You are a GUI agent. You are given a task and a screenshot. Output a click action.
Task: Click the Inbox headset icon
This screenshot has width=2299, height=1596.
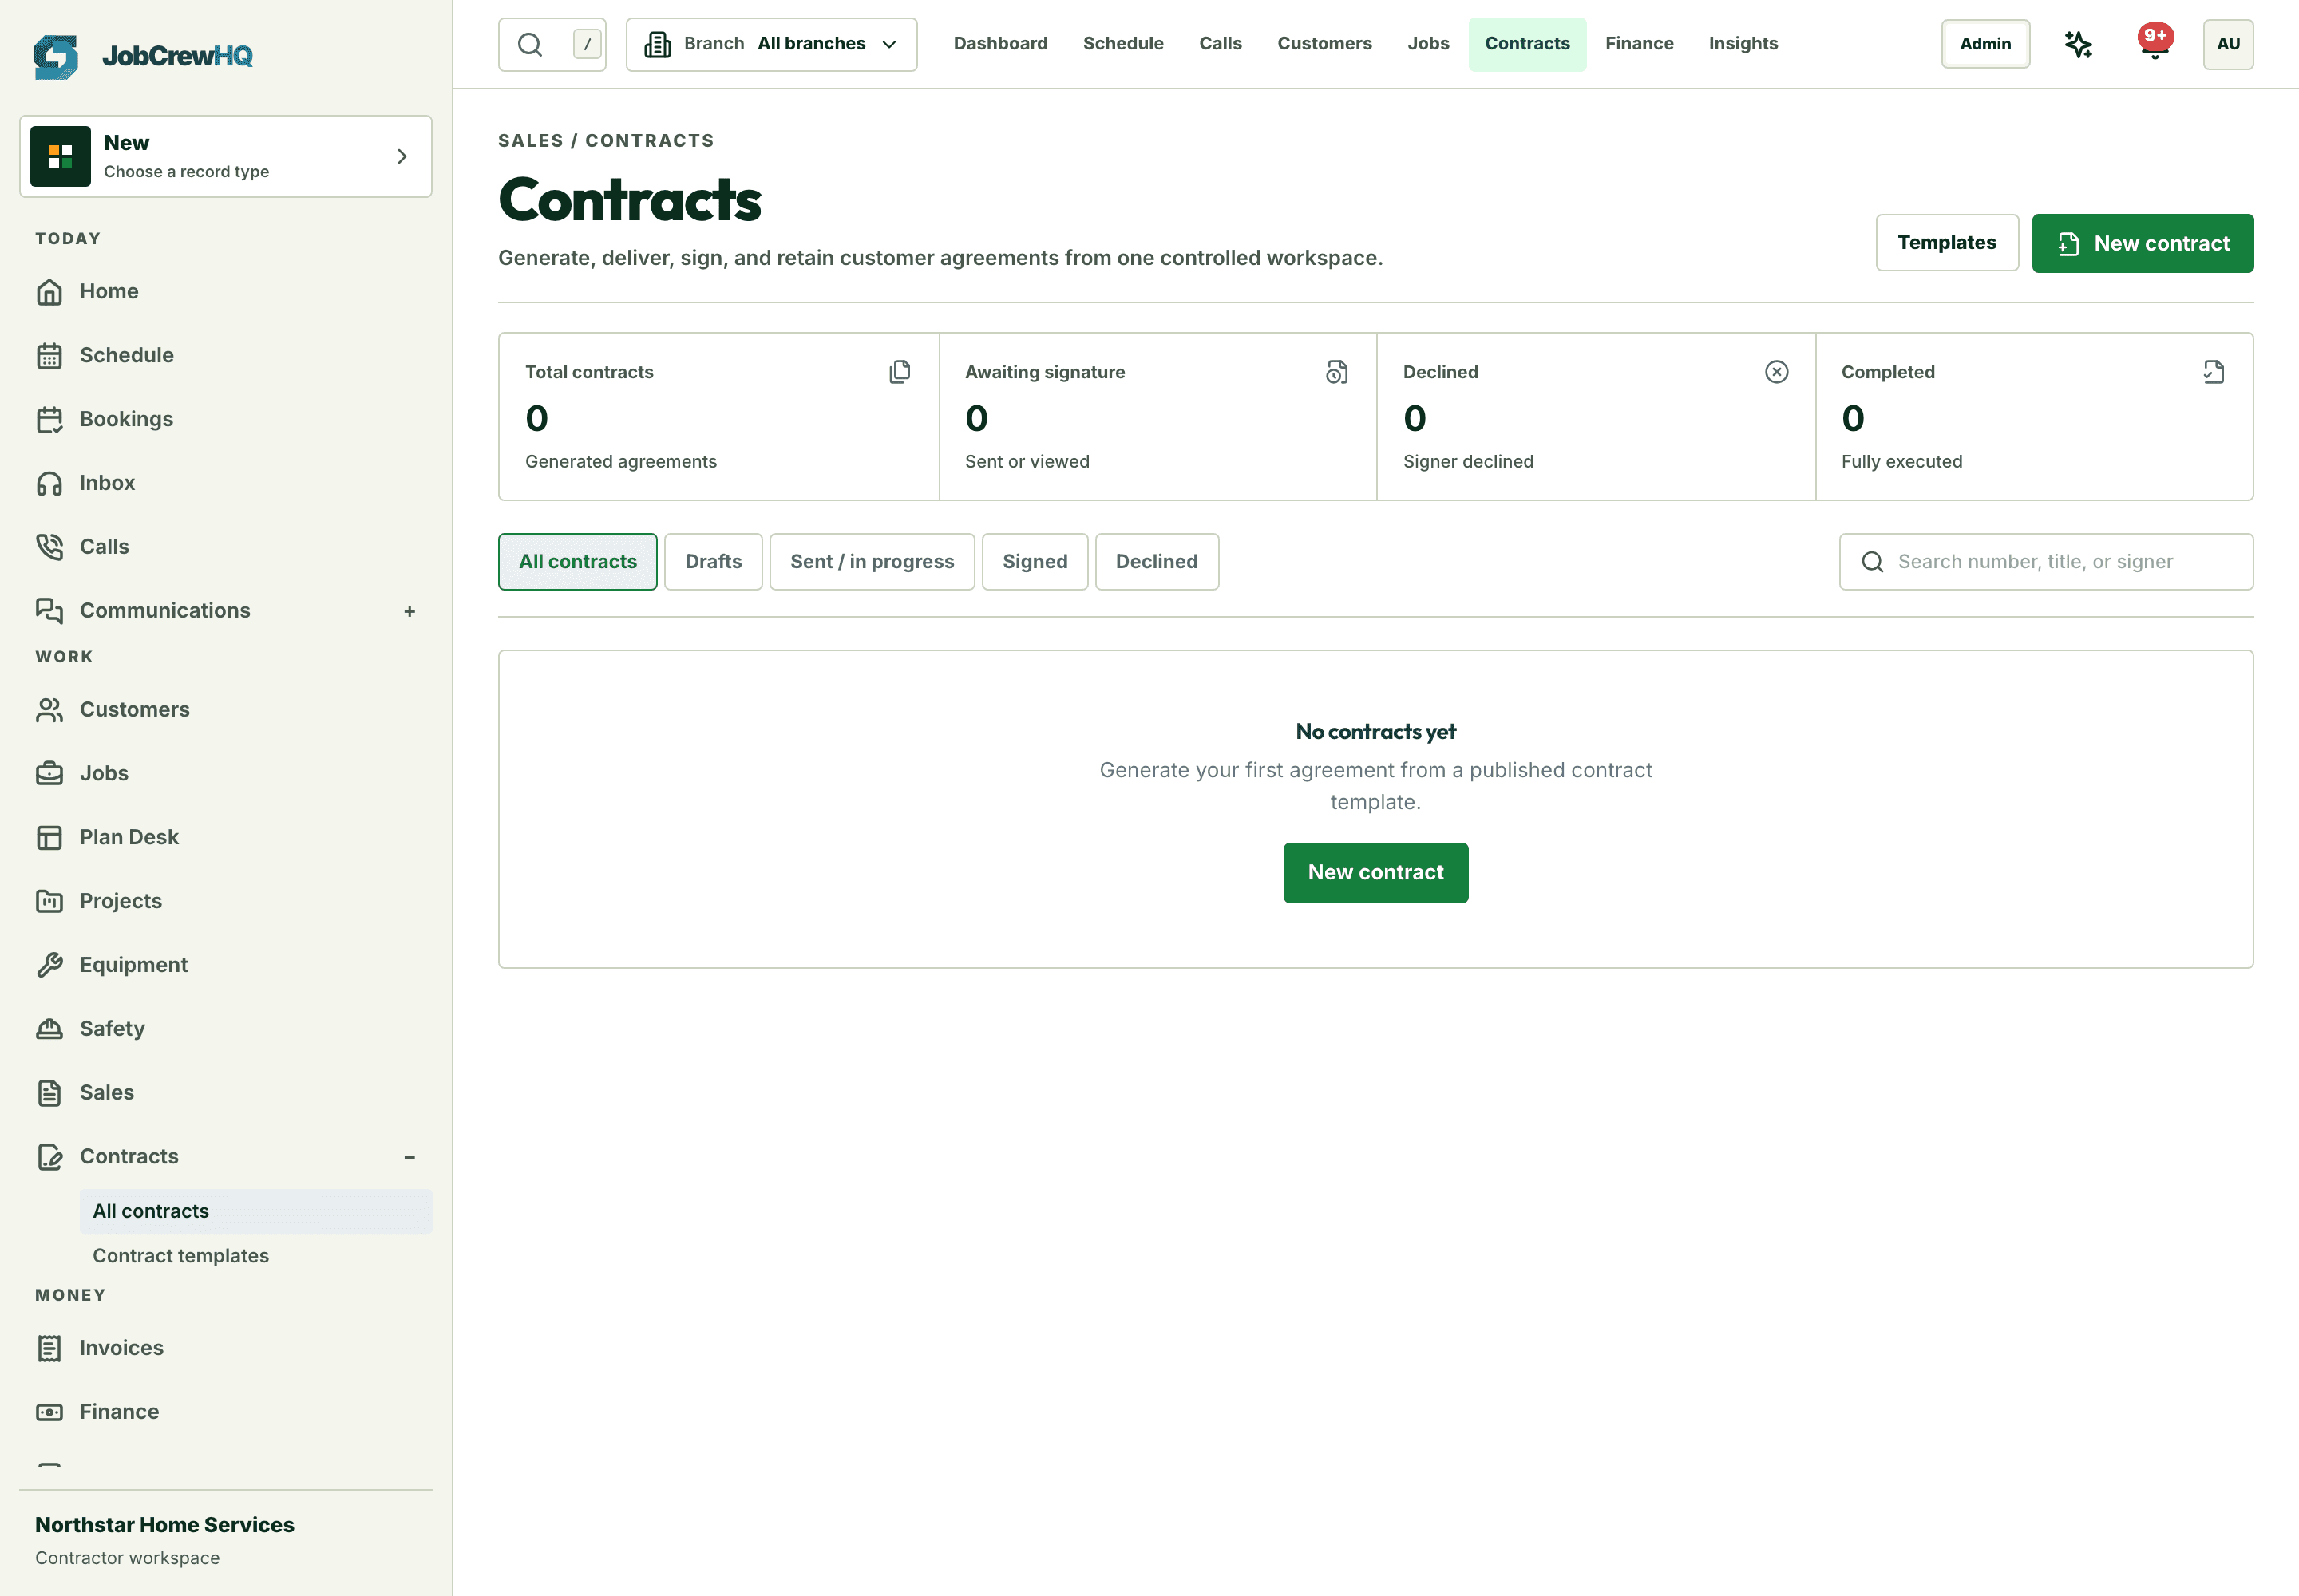point(49,484)
